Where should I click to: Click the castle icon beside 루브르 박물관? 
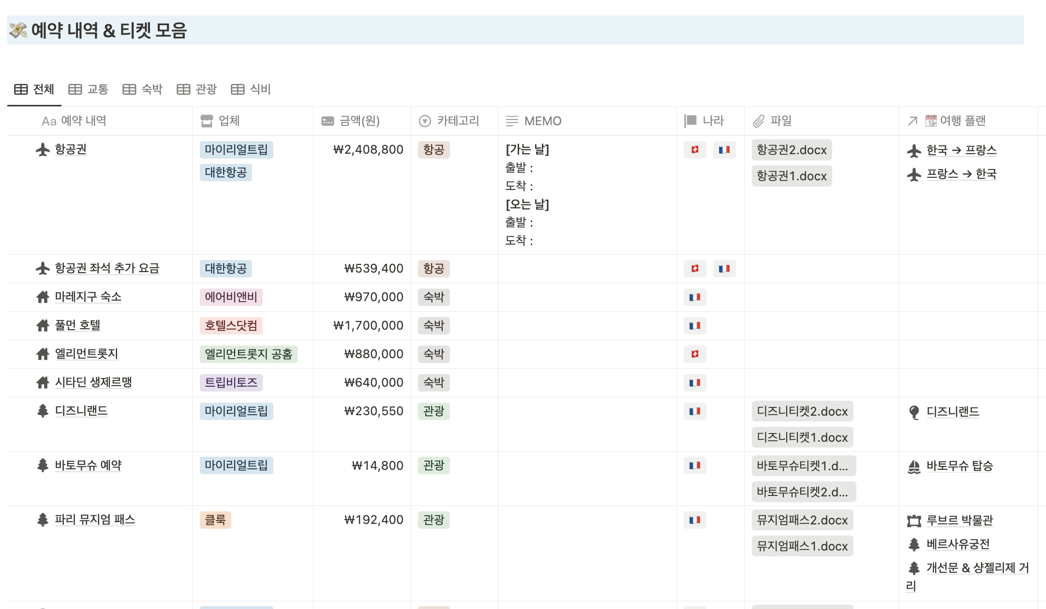coord(914,521)
